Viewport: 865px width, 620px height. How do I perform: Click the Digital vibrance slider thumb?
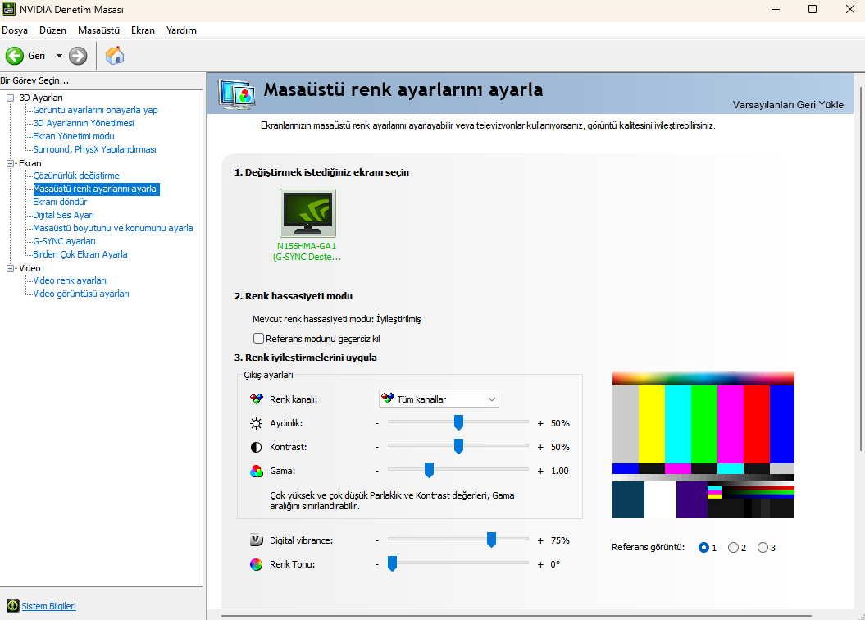(x=491, y=540)
